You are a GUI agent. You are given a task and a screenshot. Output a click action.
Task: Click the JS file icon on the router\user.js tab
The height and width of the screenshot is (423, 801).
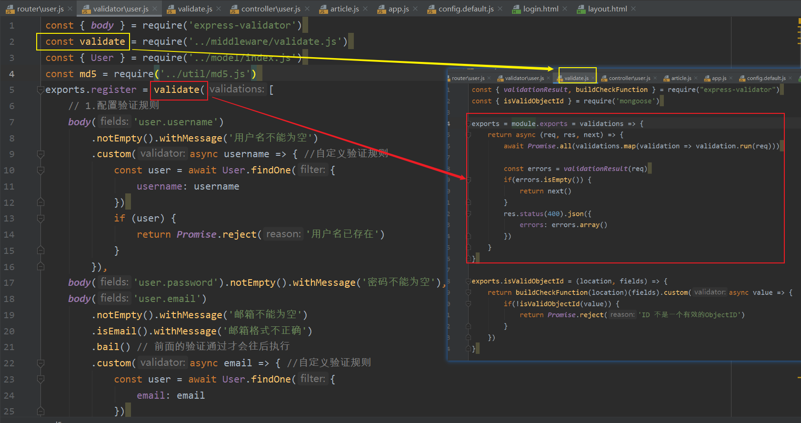(x=9, y=9)
